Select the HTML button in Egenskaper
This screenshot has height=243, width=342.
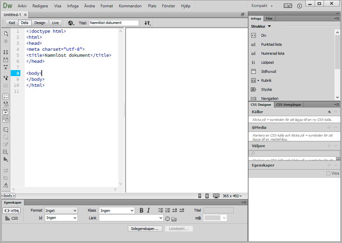[x=12, y=211]
